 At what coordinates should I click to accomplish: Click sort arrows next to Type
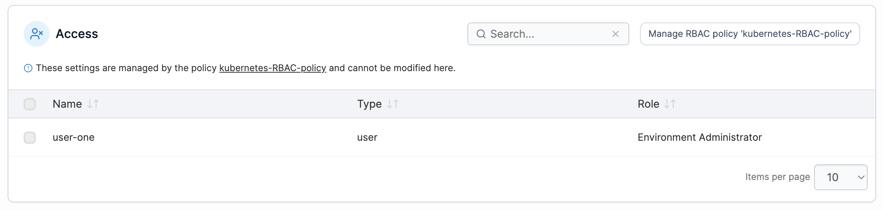point(393,104)
